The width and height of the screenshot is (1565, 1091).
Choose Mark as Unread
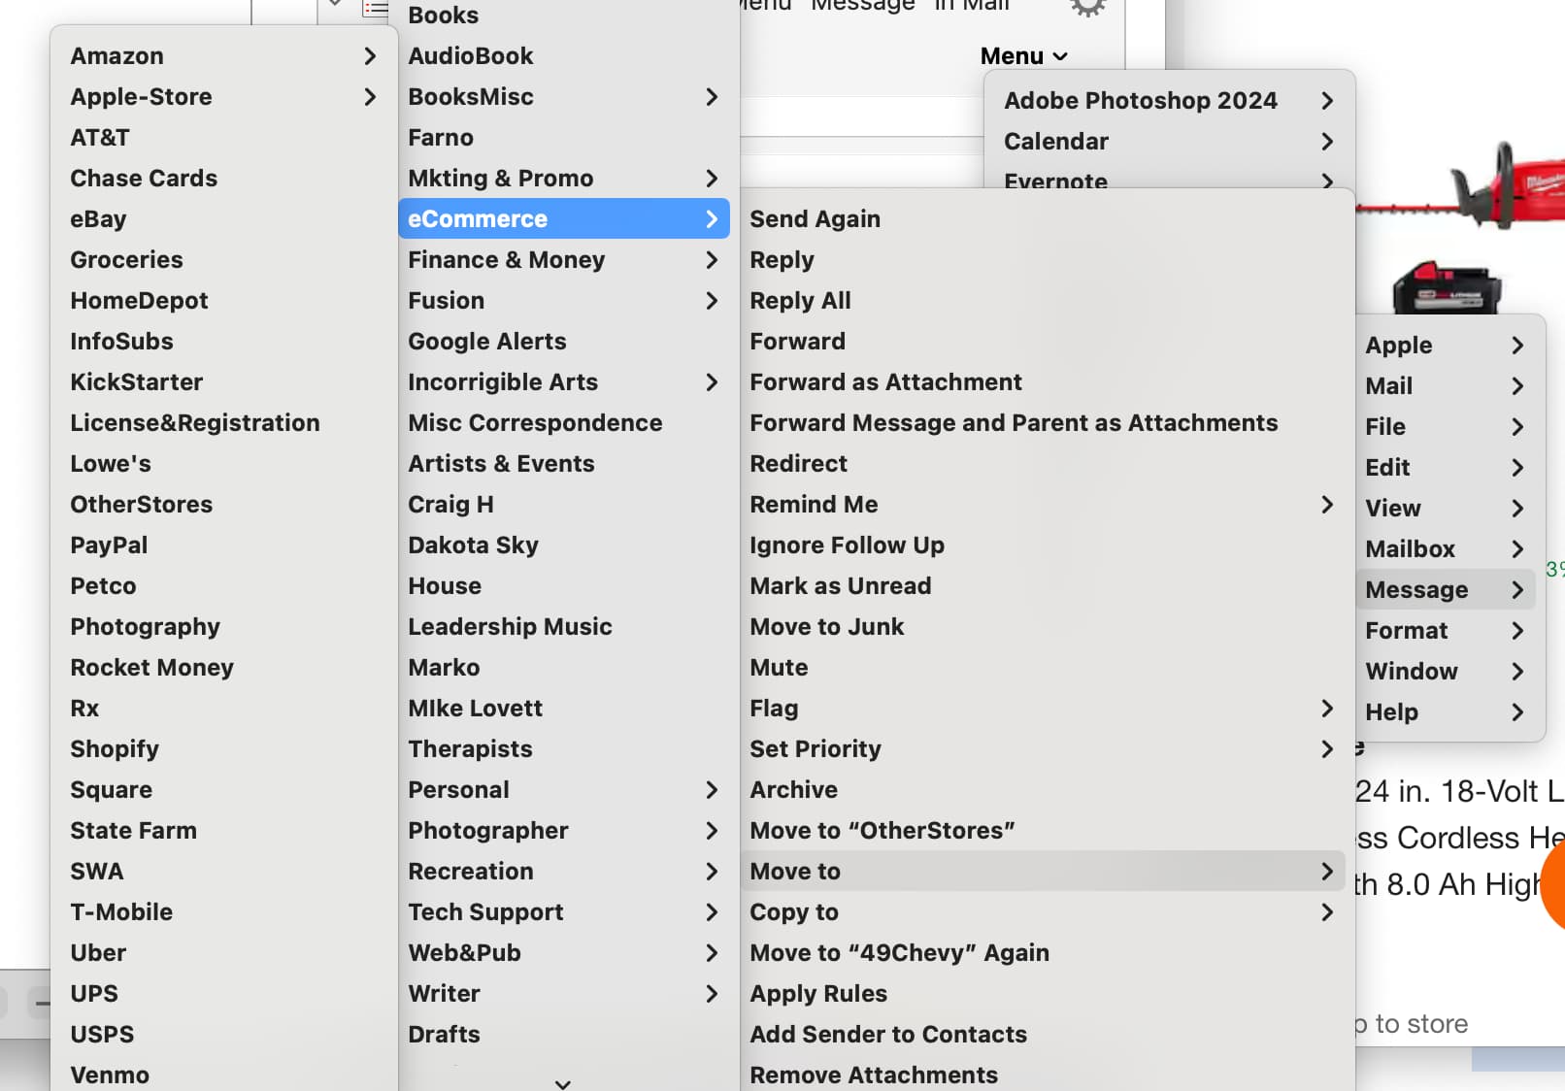[1043, 586]
